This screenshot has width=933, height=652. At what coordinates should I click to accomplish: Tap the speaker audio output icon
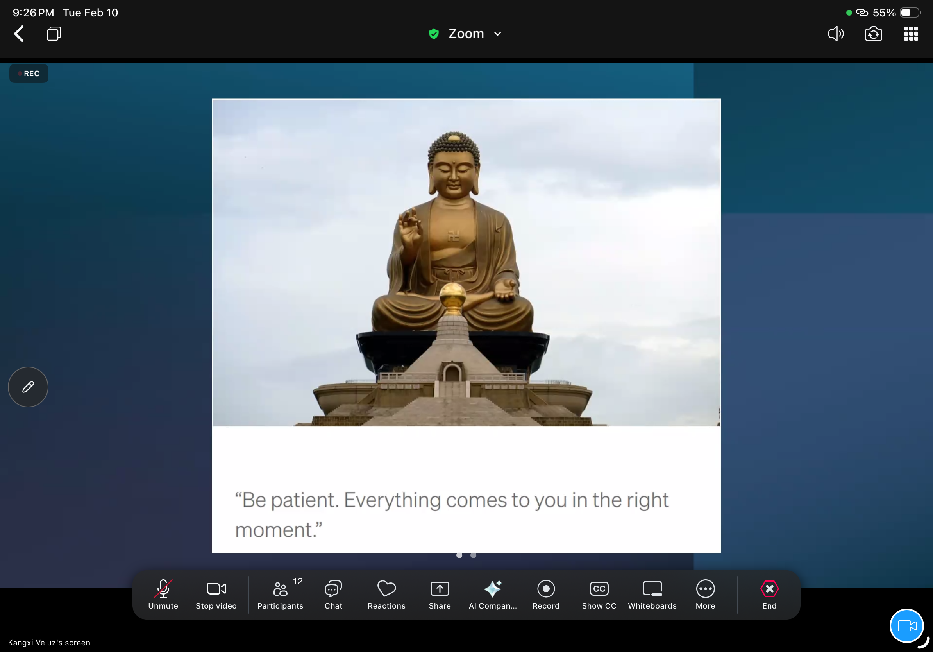pos(835,34)
